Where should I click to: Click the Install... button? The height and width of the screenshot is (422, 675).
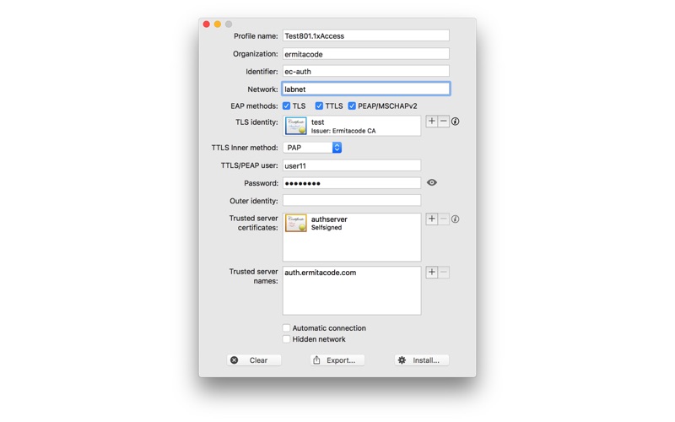tap(421, 360)
